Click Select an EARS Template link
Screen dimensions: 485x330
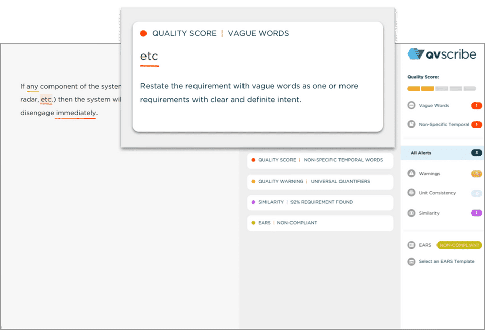coord(447,261)
